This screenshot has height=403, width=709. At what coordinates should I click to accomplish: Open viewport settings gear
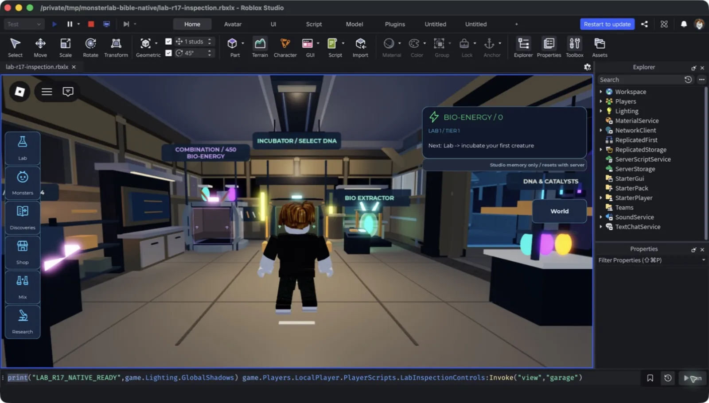tap(587, 67)
